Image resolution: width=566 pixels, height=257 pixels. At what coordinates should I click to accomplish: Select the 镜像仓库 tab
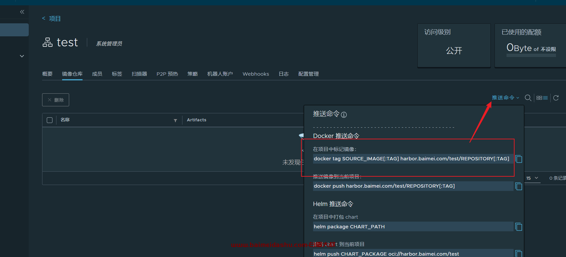click(x=72, y=74)
